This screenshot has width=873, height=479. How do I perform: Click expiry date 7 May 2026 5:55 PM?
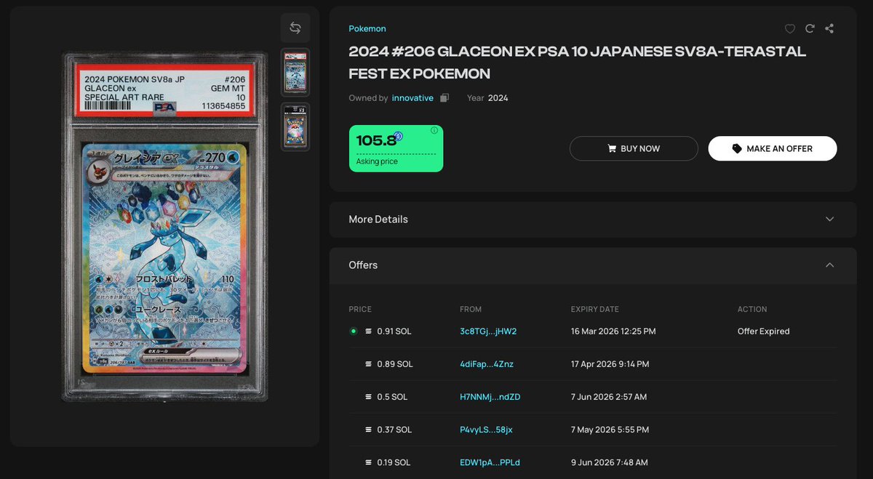tap(610, 430)
